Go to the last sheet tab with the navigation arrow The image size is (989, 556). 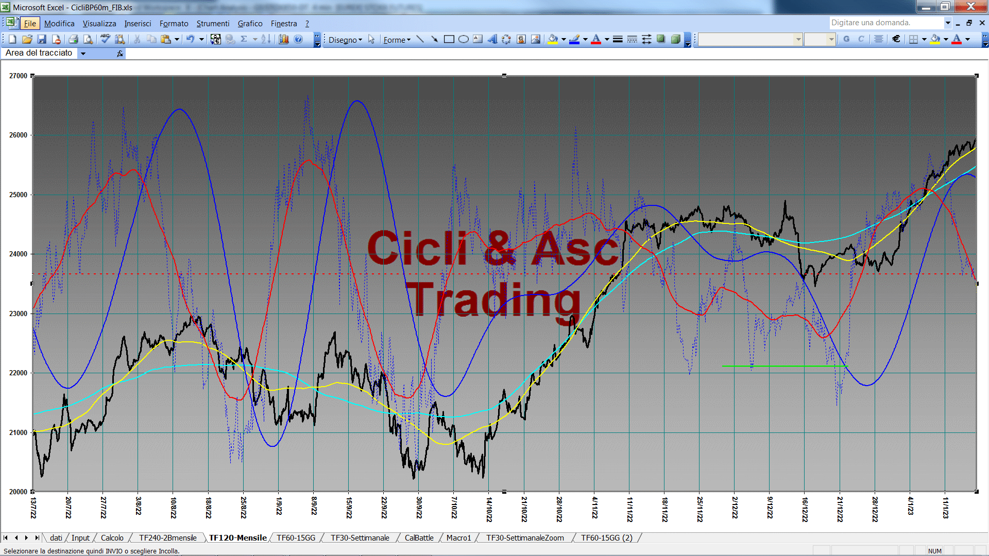pos(37,537)
